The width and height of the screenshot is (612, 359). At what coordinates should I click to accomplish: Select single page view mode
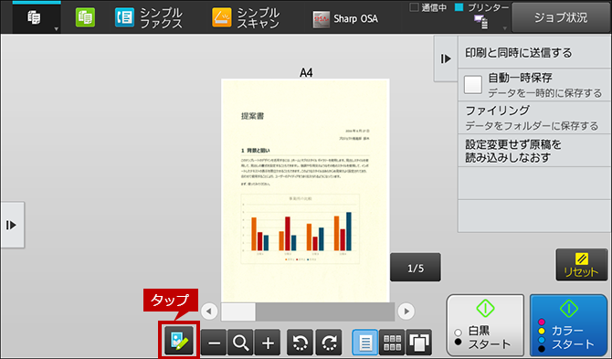click(365, 343)
